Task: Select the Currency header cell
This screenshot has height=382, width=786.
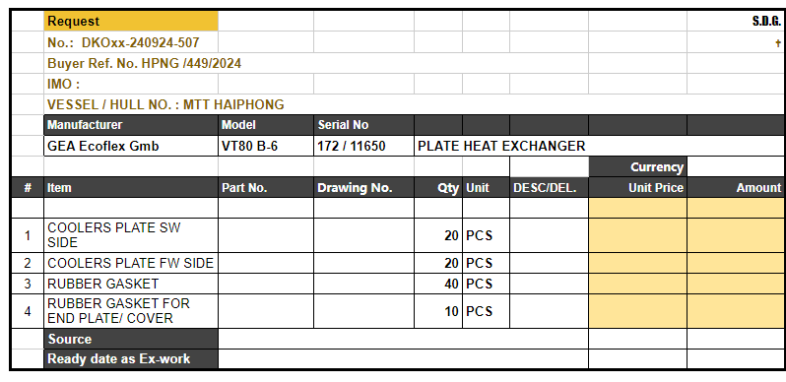Action: [637, 167]
